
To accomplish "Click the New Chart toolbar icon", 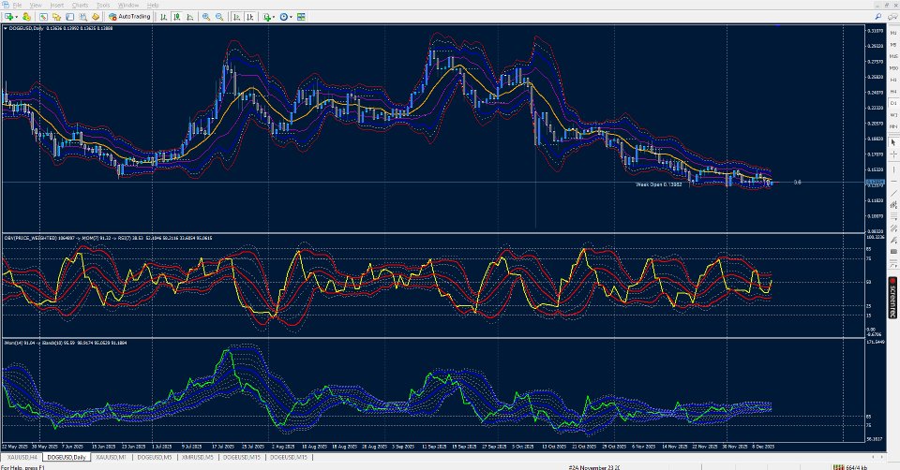I will [x=9, y=17].
